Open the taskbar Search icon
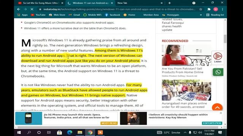This screenshot has height=136, width=243. click(29, 133)
